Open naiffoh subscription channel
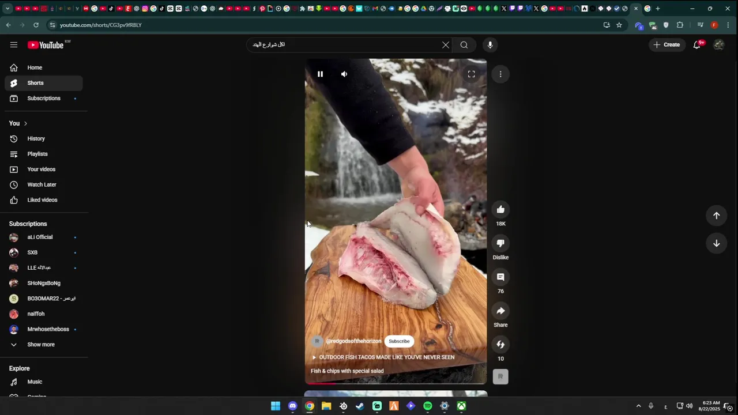Viewport: 738px width, 415px height. pyautogui.click(x=44, y=314)
